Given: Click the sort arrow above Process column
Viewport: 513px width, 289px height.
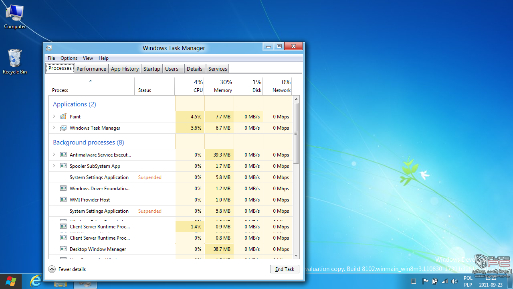Looking at the screenshot, I should pyautogui.click(x=91, y=81).
